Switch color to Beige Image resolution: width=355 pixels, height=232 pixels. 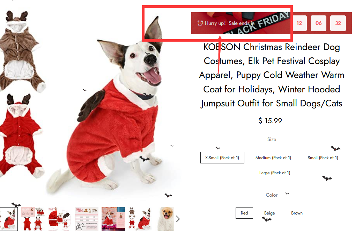(269, 213)
